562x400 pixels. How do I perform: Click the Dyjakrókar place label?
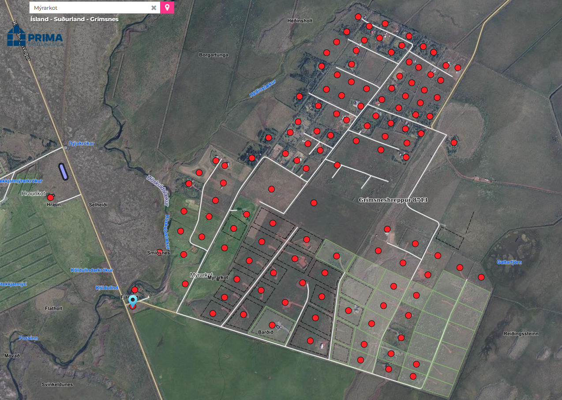(81, 143)
